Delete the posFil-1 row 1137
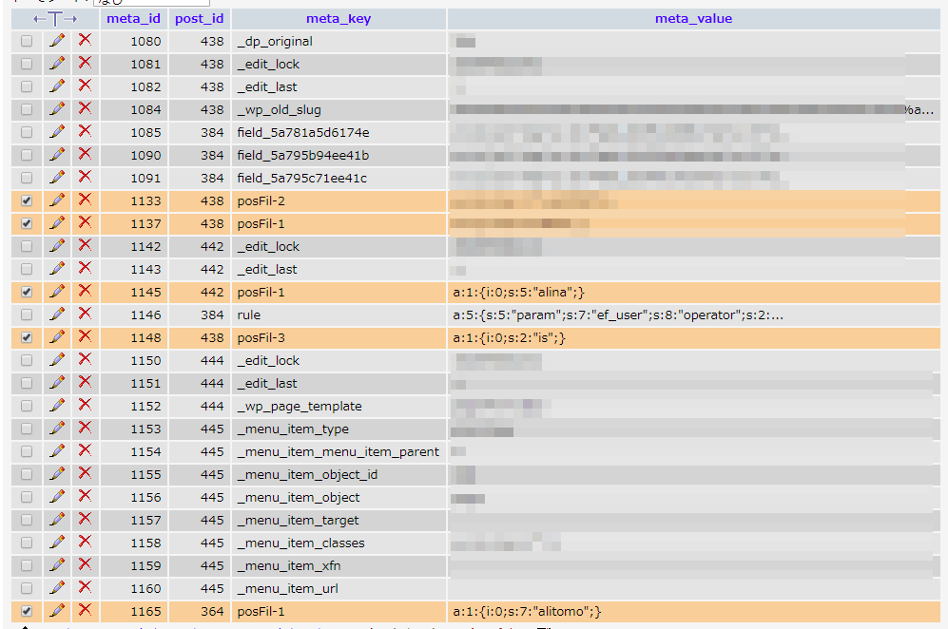Screen dimensions: 948x629 (86, 222)
